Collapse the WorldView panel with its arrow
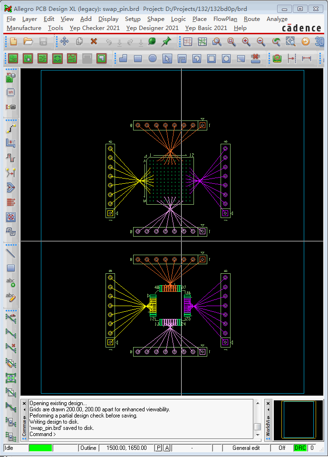Screen dimensions: 328x457 (268, 409)
